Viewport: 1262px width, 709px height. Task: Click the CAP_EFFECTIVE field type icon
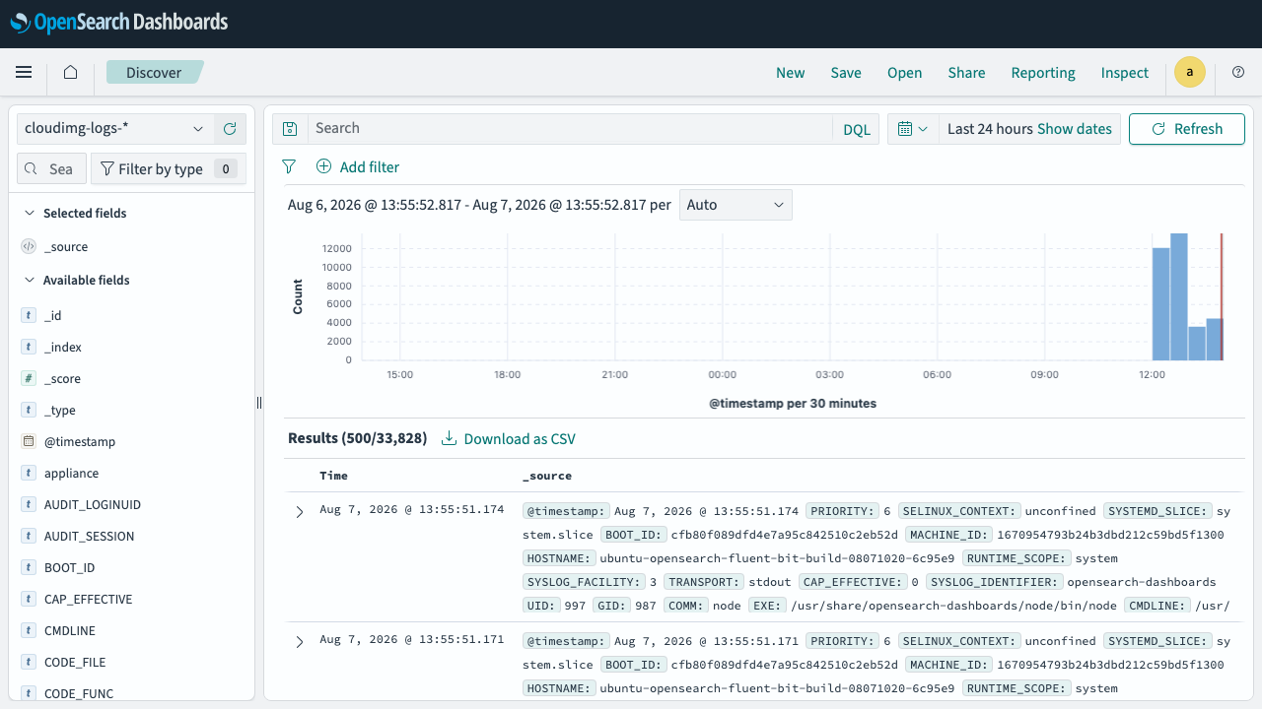29,600
